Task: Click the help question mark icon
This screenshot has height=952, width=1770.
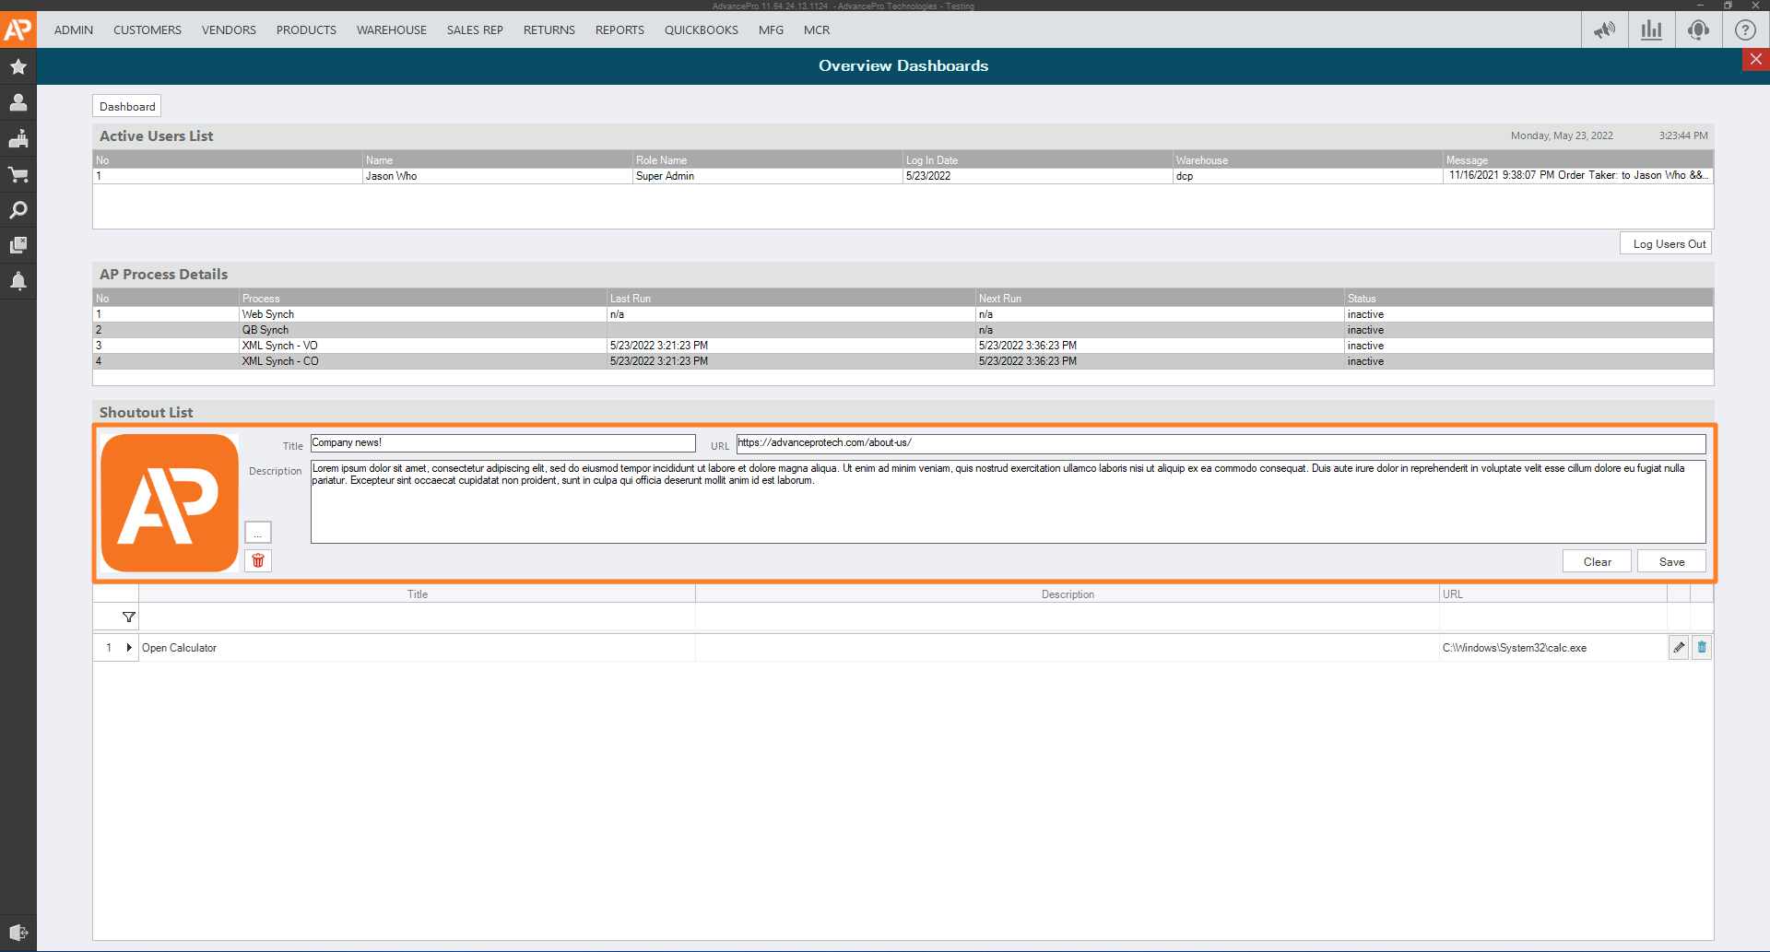Action: 1745,29
